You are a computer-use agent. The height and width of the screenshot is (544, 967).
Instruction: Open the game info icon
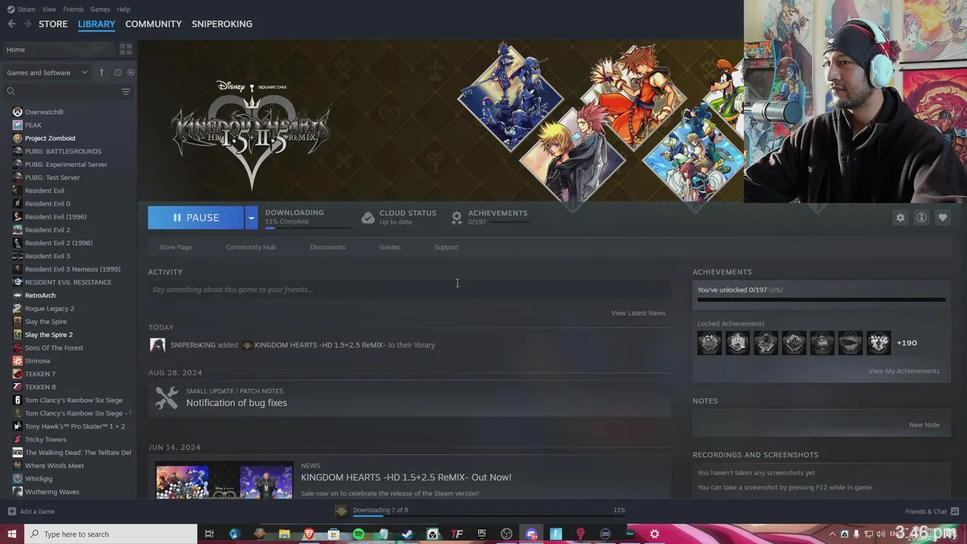[921, 218]
